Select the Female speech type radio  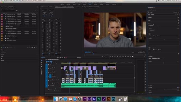[153, 50]
